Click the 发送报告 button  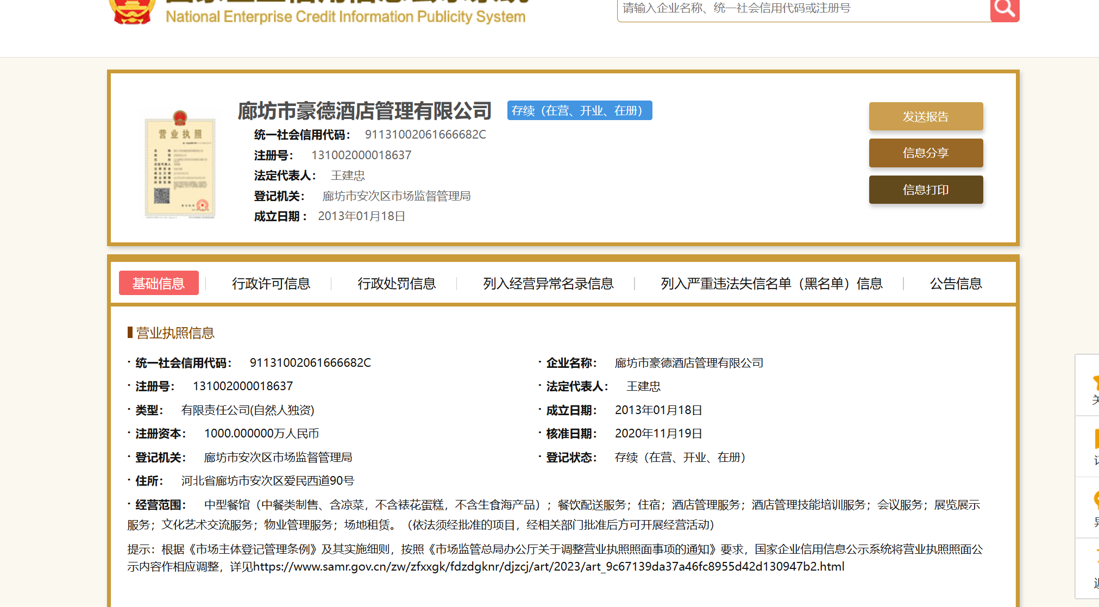click(926, 116)
